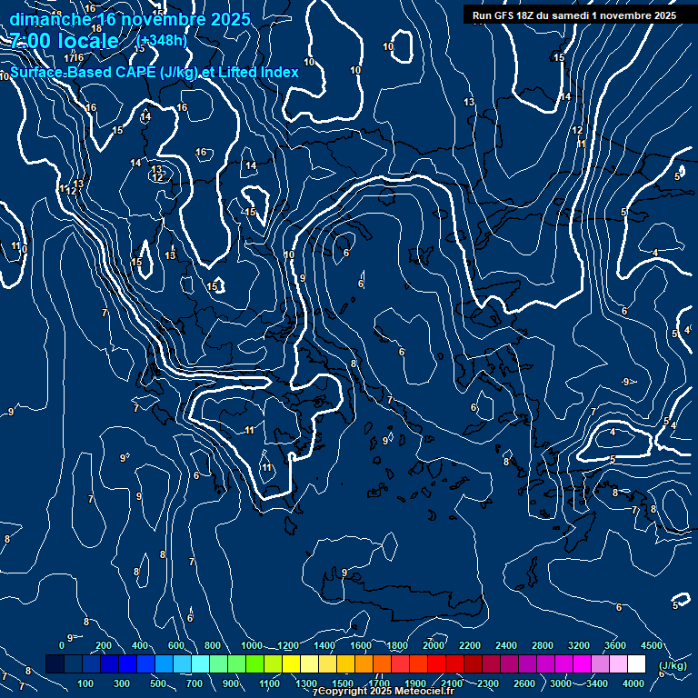This screenshot has width=698, height=698.
Task: Select the yellow legend swatch between 1200 and 1300
Action: (x=291, y=663)
